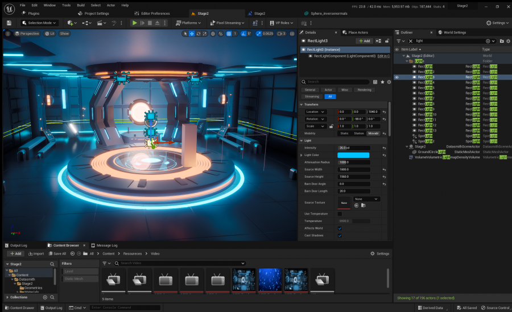
Task: Open the VP Roles dropdown
Action: pos(282,23)
